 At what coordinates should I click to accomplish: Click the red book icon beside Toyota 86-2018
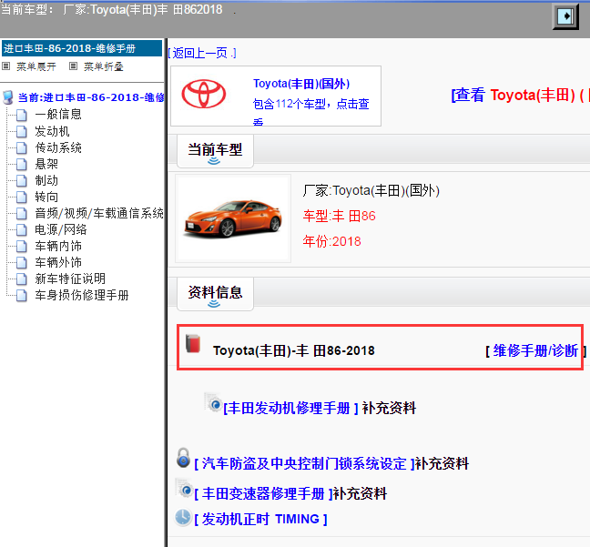click(x=192, y=344)
